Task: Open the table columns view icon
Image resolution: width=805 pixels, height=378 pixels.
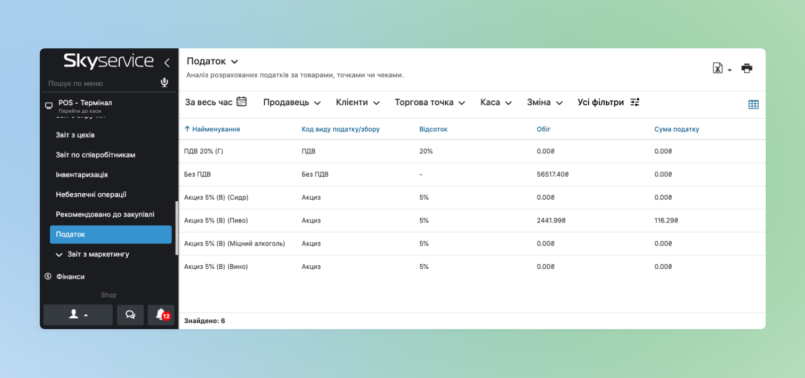Action: click(753, 105)
